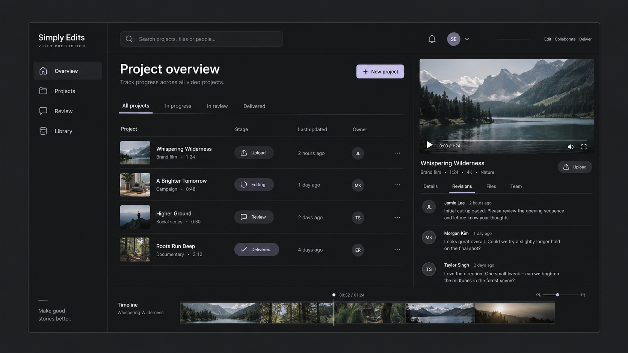
Task: Switch to the Delivered tab
Action: point(254,106)
